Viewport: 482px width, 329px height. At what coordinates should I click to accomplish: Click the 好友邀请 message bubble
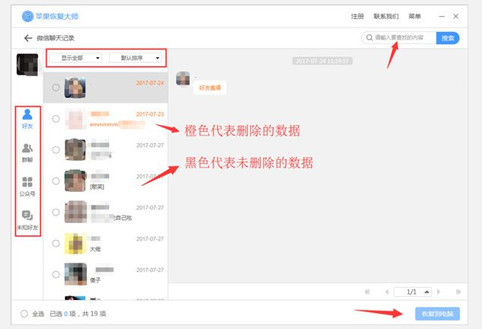(210, 88)
